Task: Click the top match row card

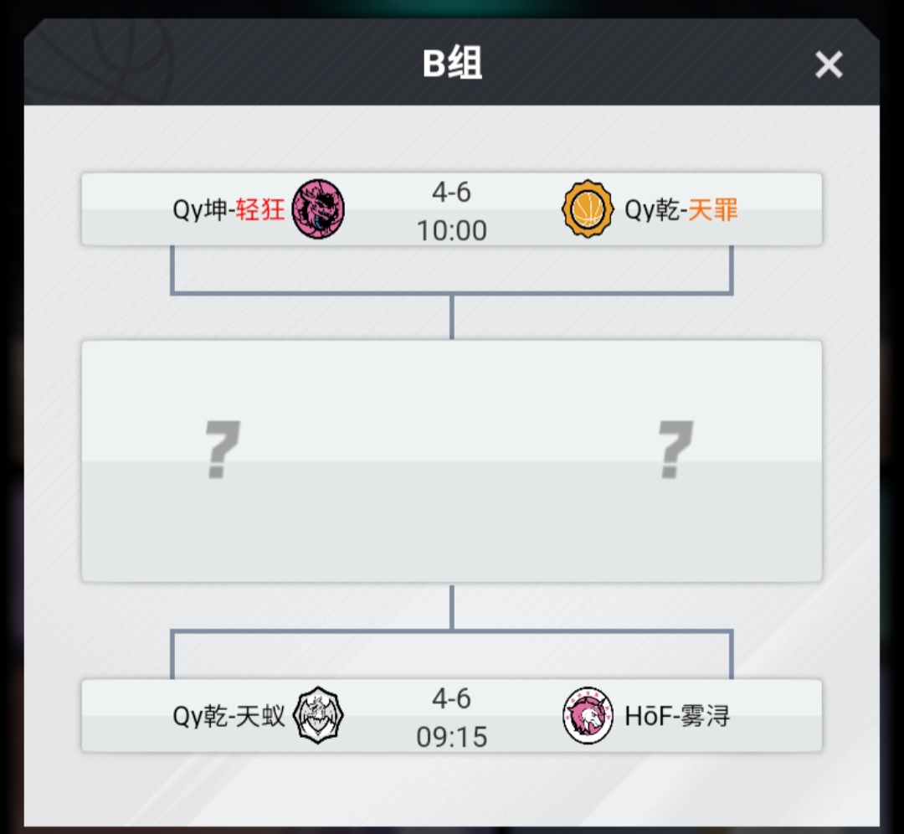Action: 451,209
